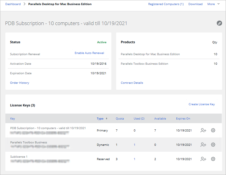
Task: Click the License Keys (3) heading
Action: click(22, 105)
